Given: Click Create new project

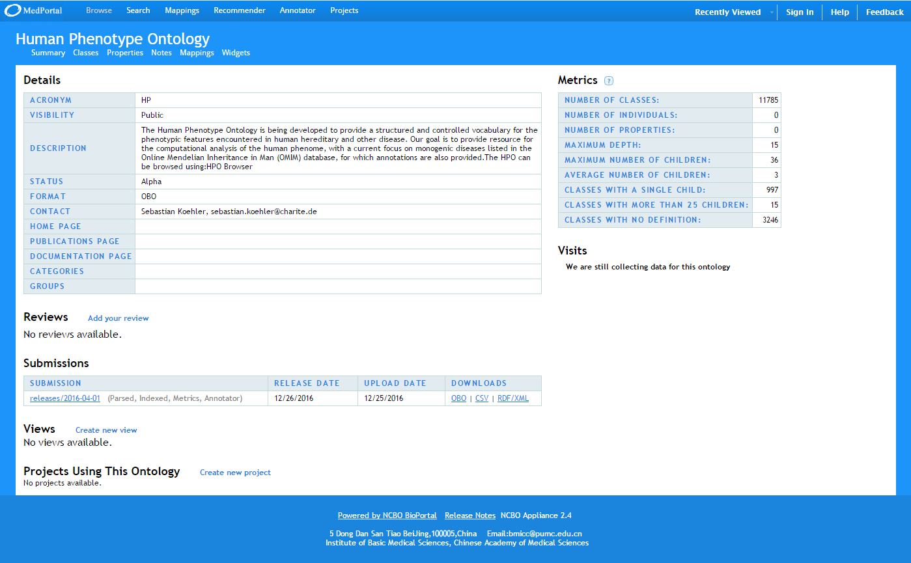Looking at the screenshot, I should (235, 473).
